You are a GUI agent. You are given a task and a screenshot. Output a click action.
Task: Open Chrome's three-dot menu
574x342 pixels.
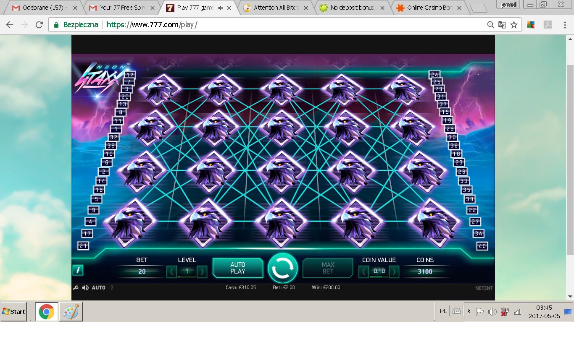coord(565,25)
